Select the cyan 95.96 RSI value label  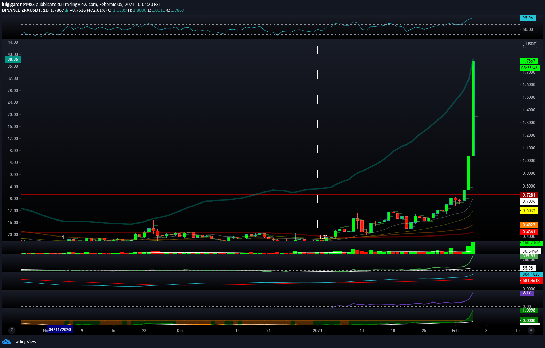pos(528,18)
